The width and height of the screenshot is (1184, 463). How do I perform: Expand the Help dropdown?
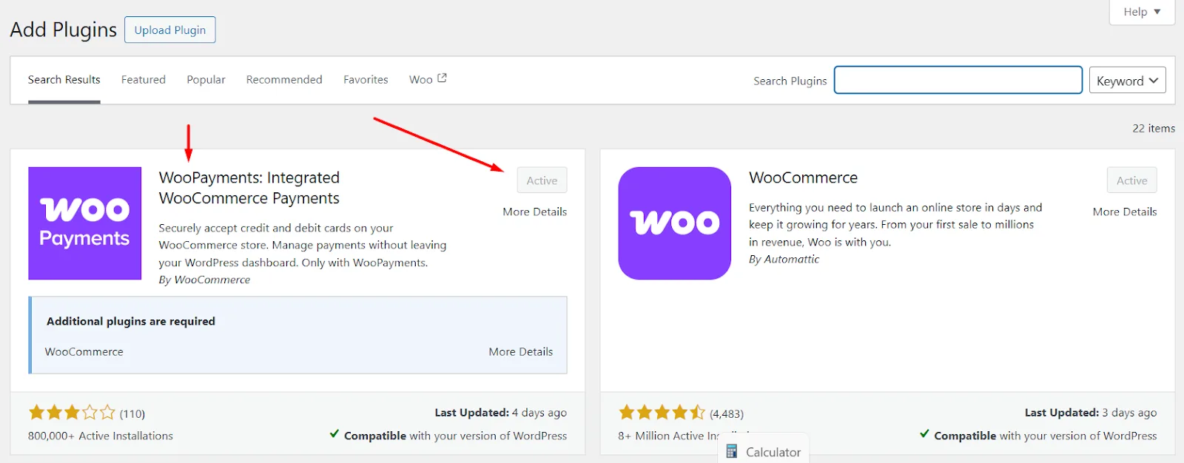click(x=1142, y=12)
